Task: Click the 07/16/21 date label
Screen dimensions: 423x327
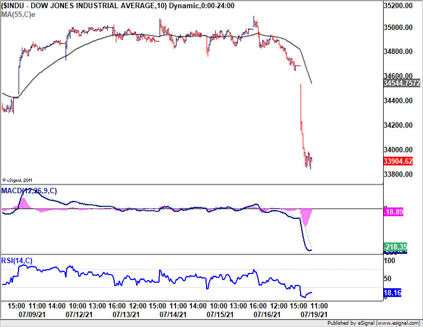Action: [x=267, y=314]
